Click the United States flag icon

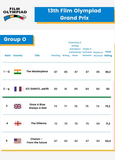pos(17,141)
